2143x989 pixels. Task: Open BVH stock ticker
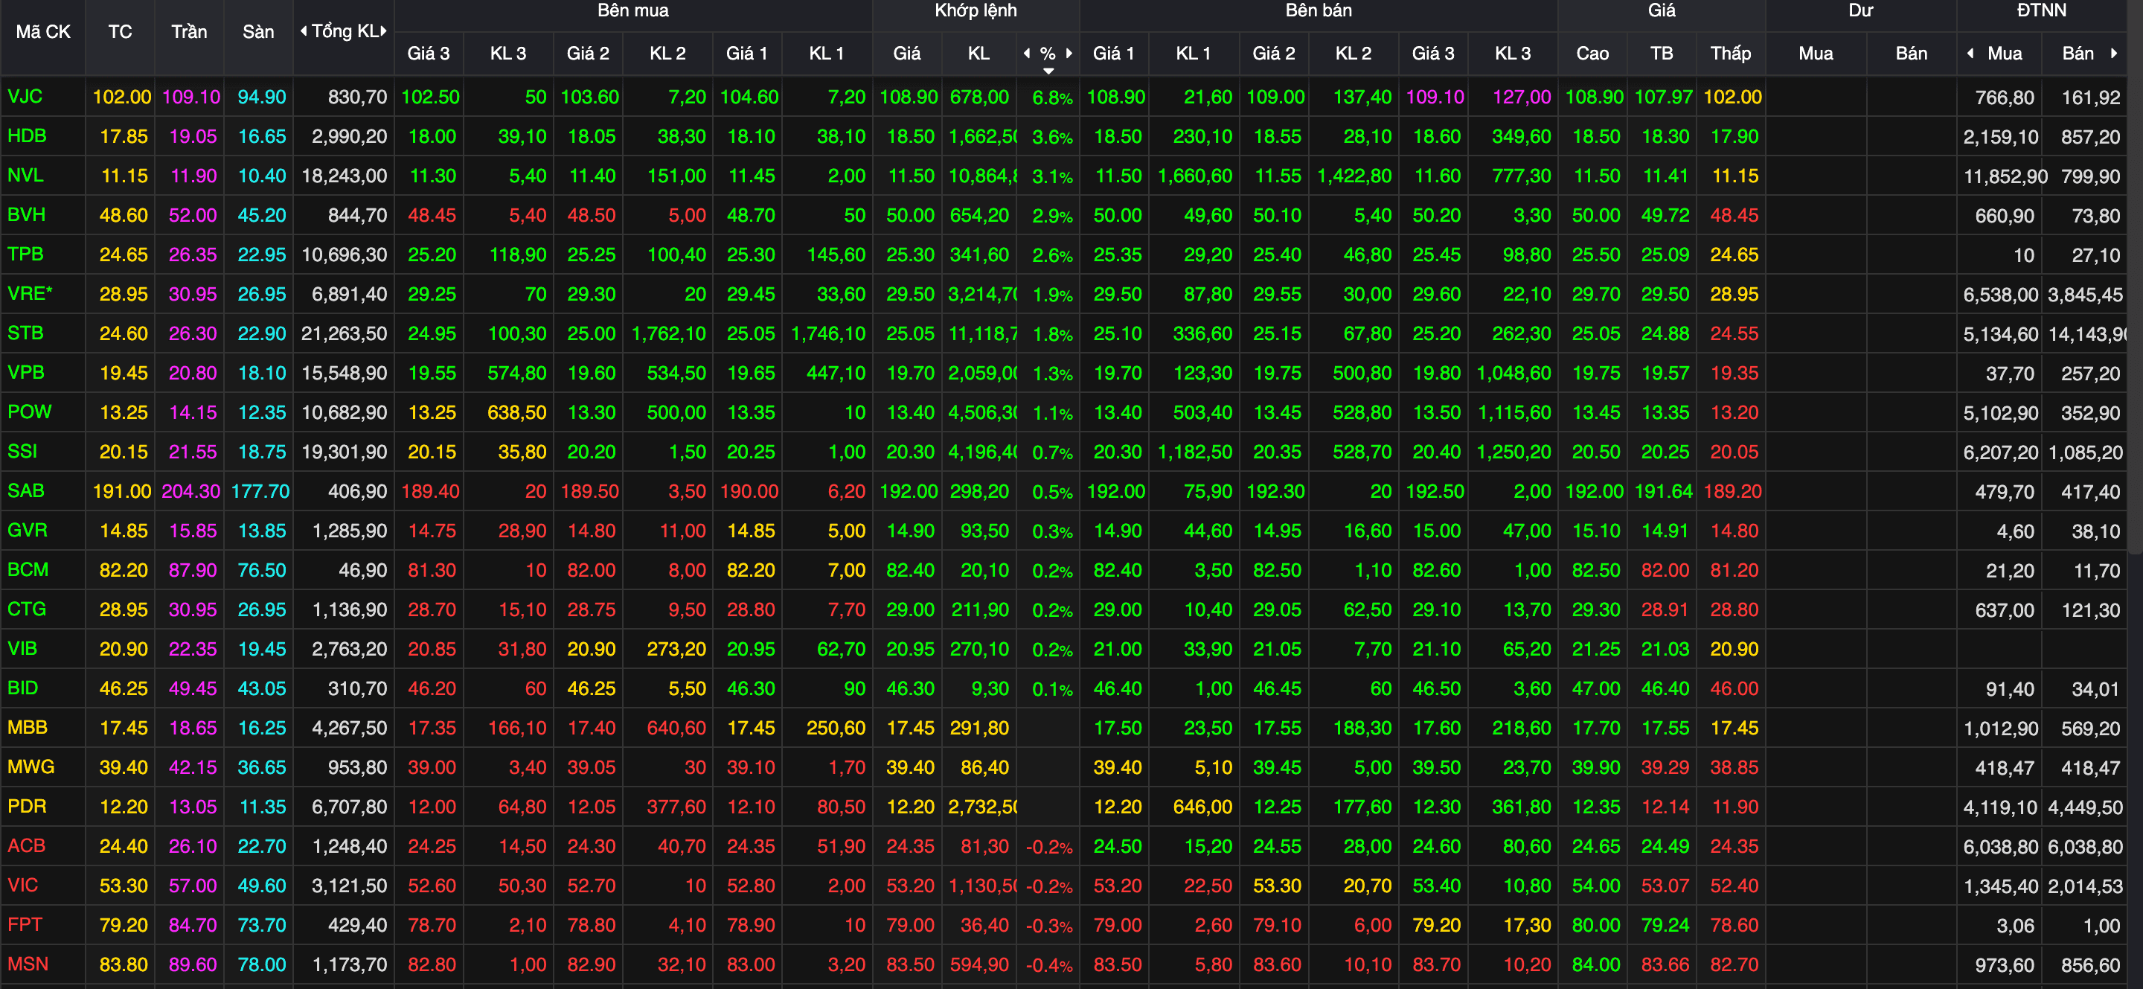click(x=26, y=214)
